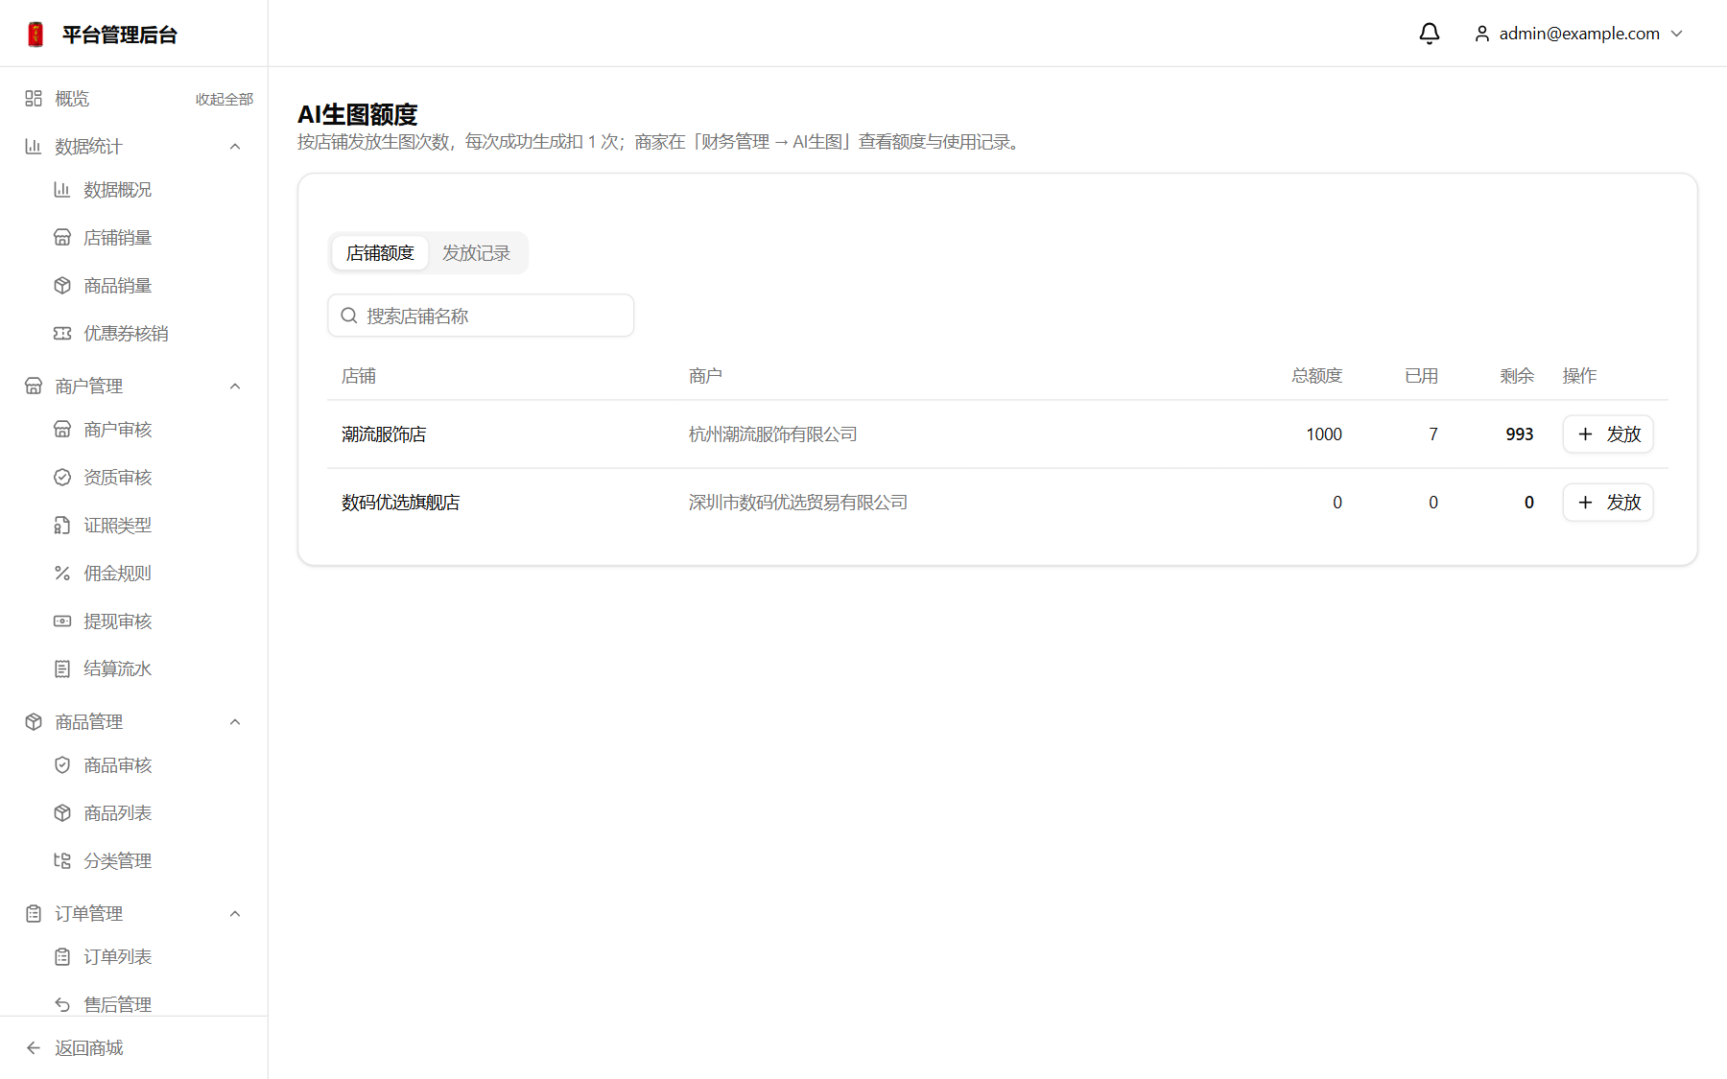Open 商品销量 box icon item
Screen dimensions: 1727x1079
[x=62, y=286]
